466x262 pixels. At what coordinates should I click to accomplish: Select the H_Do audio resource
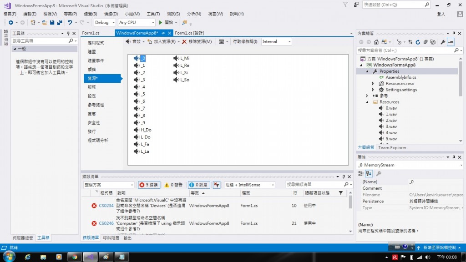click(142, 130)
